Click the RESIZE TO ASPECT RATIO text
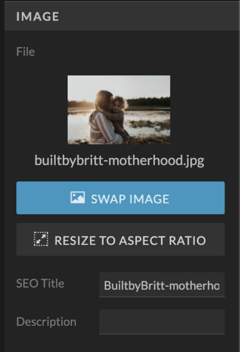Screen dimensions: 240x352 [x=130, y=241]
